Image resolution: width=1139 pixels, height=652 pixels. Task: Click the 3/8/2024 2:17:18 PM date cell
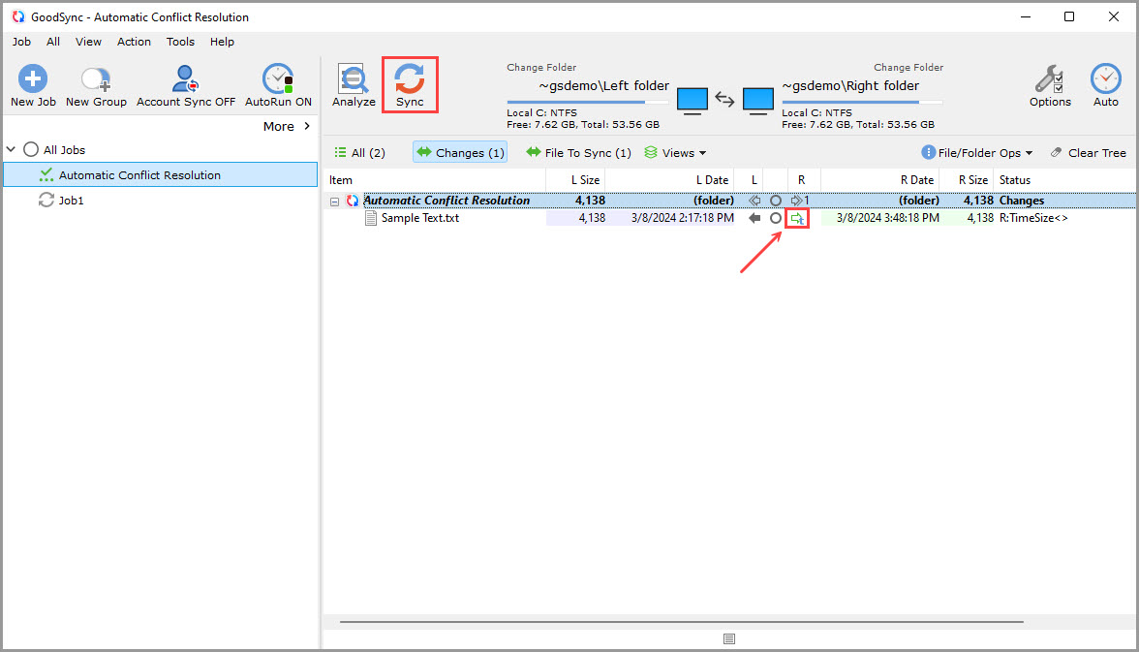pyautogui.click(x=682, y=218)
